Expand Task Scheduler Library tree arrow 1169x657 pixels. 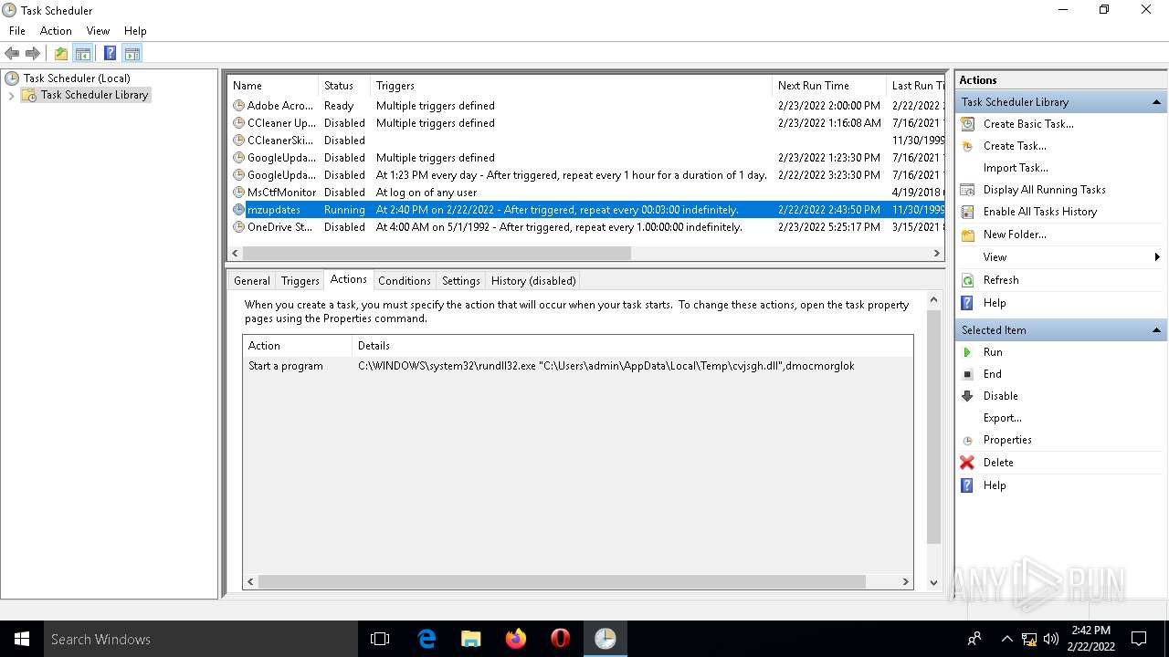click(x=11, y=95)
